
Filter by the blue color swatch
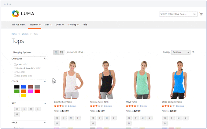click(x=24, y=87)
